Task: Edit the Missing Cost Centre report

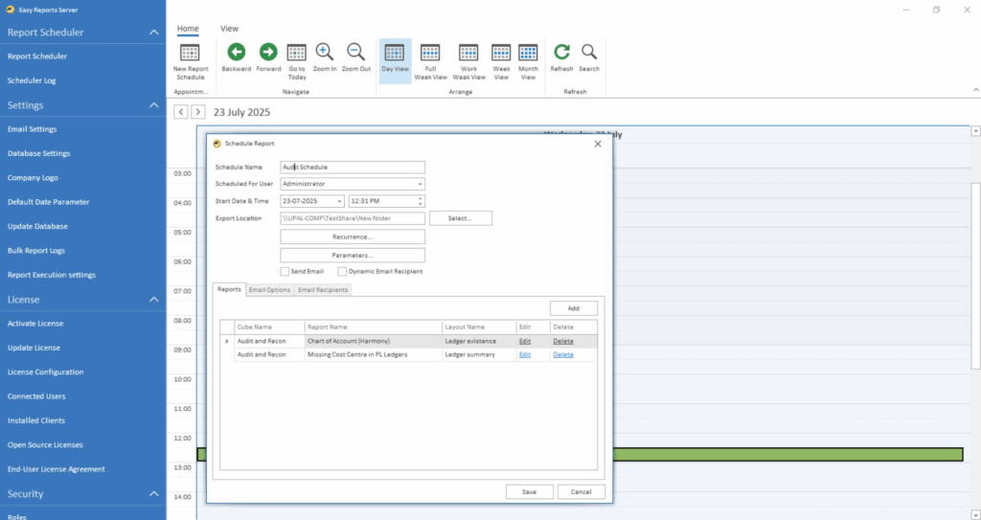Action: click(525, 354)
